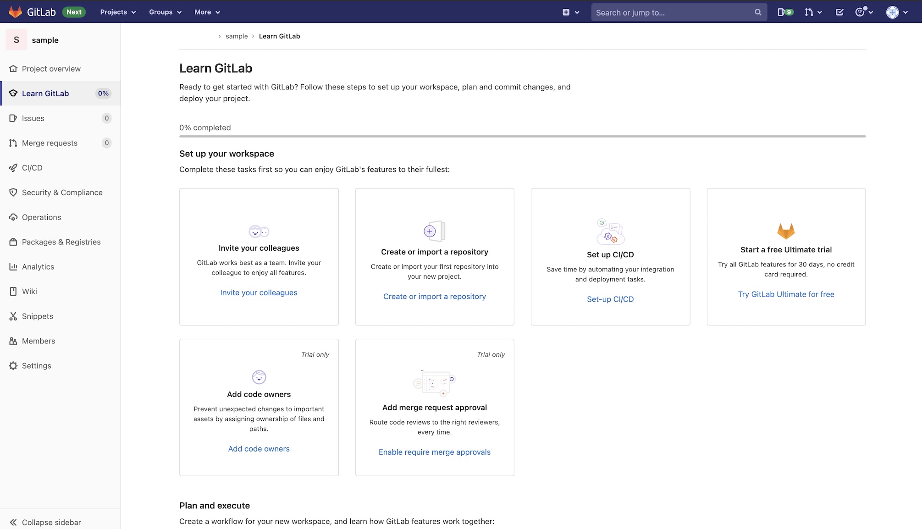This screenshot has height=529, width=922.
Task: Open the Merge requests sidebar icon
Action: click(x=13, y=143)
